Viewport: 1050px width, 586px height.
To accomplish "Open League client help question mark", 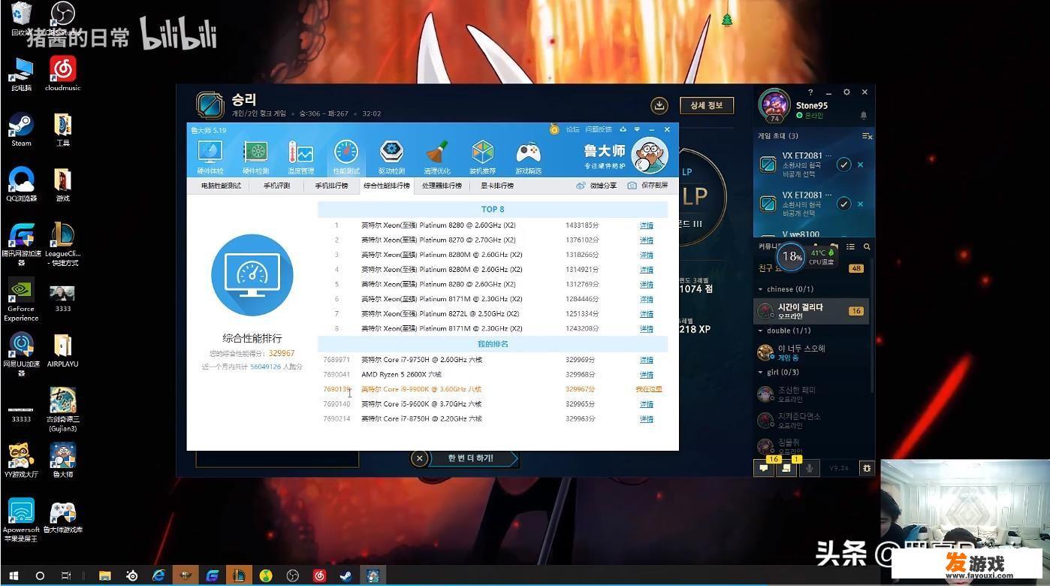I will (810, 92).
